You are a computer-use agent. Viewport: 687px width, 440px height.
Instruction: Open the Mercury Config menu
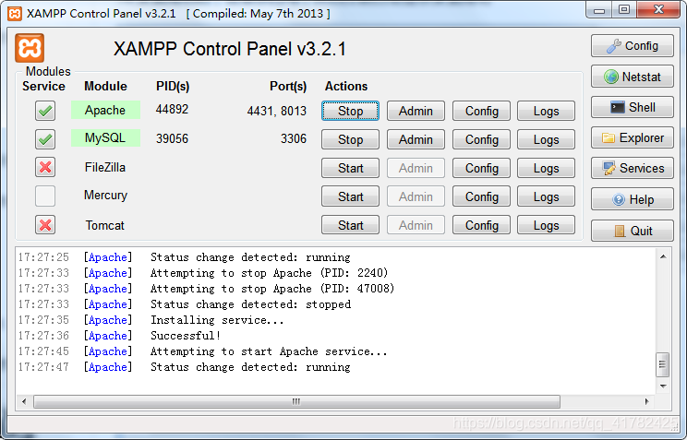click(x=481, y=196)
